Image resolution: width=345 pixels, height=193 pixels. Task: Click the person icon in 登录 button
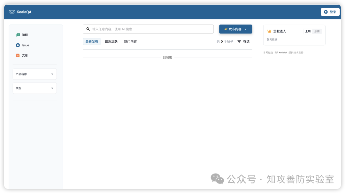pos(326,11)
